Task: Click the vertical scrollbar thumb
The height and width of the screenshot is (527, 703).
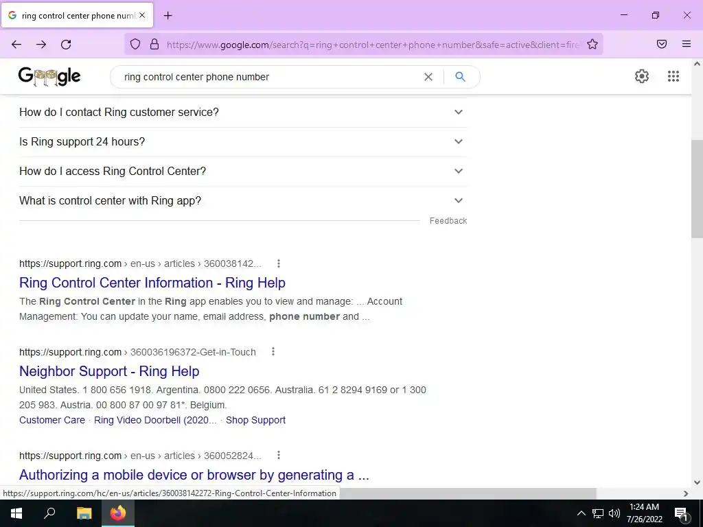Action: pos(697,188)
